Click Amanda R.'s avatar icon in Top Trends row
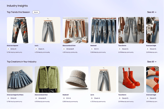This screenshot has width=164, height=109. pyautogui.click(x=64, y=49)
